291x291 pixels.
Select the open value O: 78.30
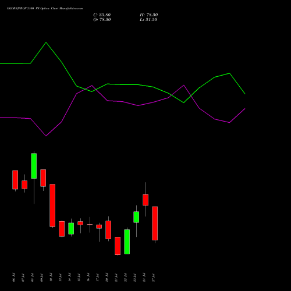tap(102, 20)
